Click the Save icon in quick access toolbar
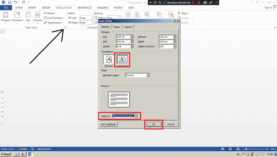 click(9, 2)
